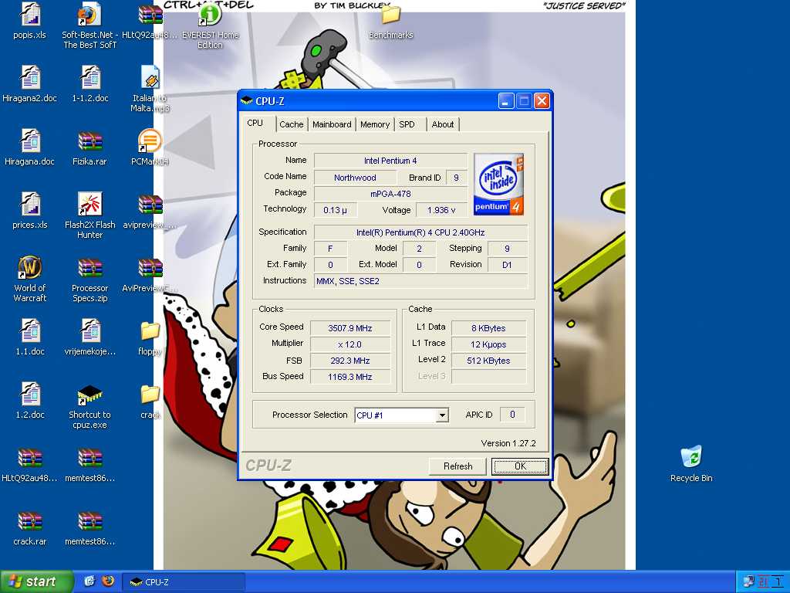Open the SPD tab
Screen dimensions: 790x593
point(407,124)
